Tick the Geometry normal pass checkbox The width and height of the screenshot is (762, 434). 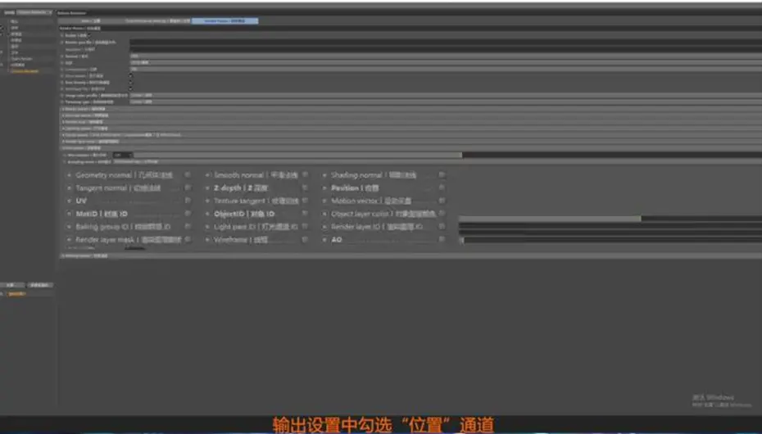click(188, 174)
